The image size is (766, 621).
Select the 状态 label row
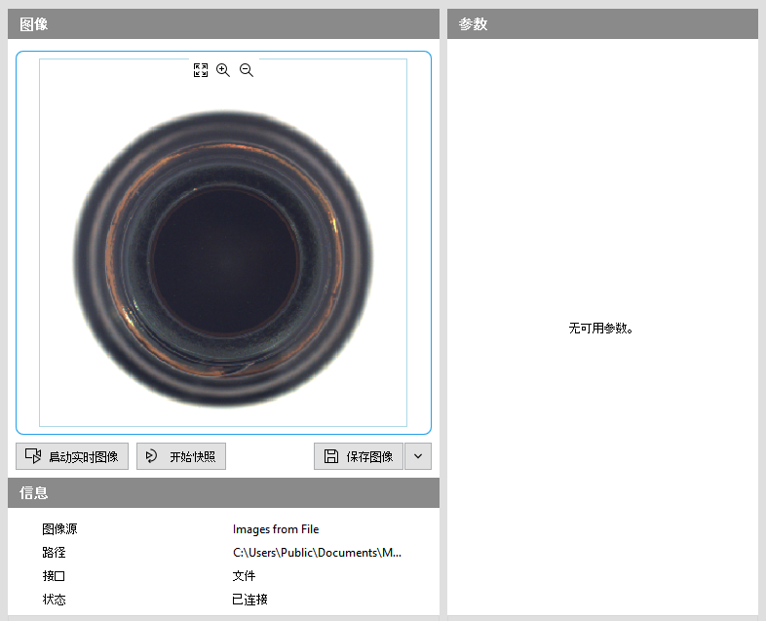[54, 600]
